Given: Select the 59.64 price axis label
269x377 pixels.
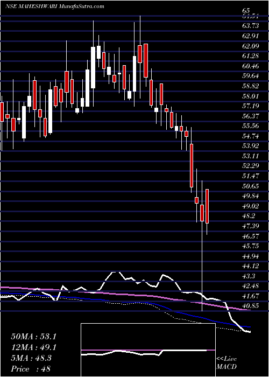Looking at the screenshot, I should pyautogui.click(x=251, y=76).
